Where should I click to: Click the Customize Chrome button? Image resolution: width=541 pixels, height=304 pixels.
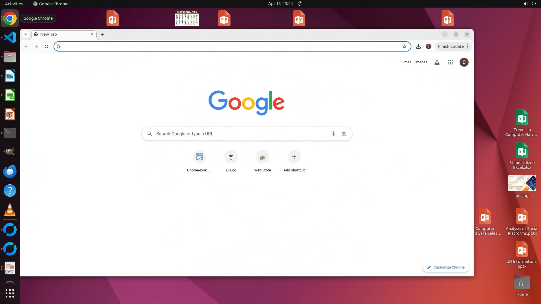coord(446,267)
